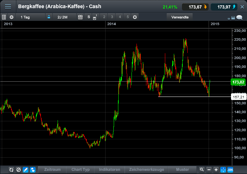Open the Zeitraum menu

[52, 170]
